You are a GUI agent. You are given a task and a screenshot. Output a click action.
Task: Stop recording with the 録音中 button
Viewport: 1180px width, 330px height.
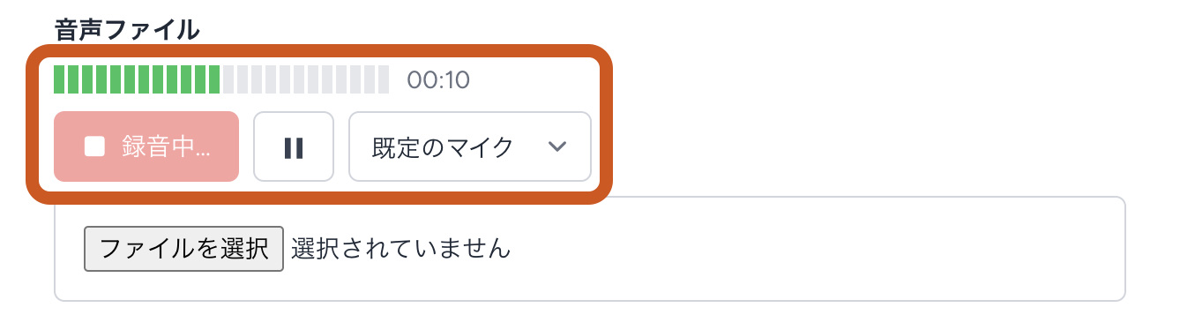[x=146, y=146]
